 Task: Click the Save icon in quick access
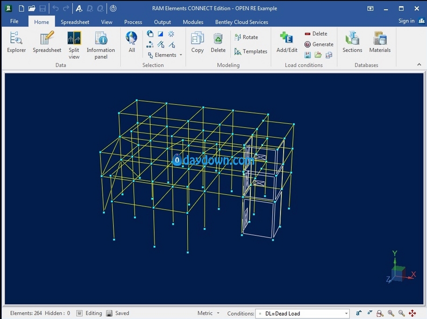[x=43, y=8]
